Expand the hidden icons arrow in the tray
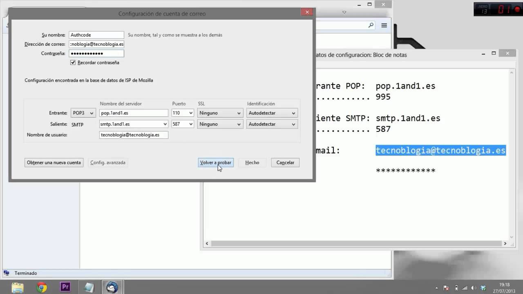 pyautogui.click(x=436, y=288)
